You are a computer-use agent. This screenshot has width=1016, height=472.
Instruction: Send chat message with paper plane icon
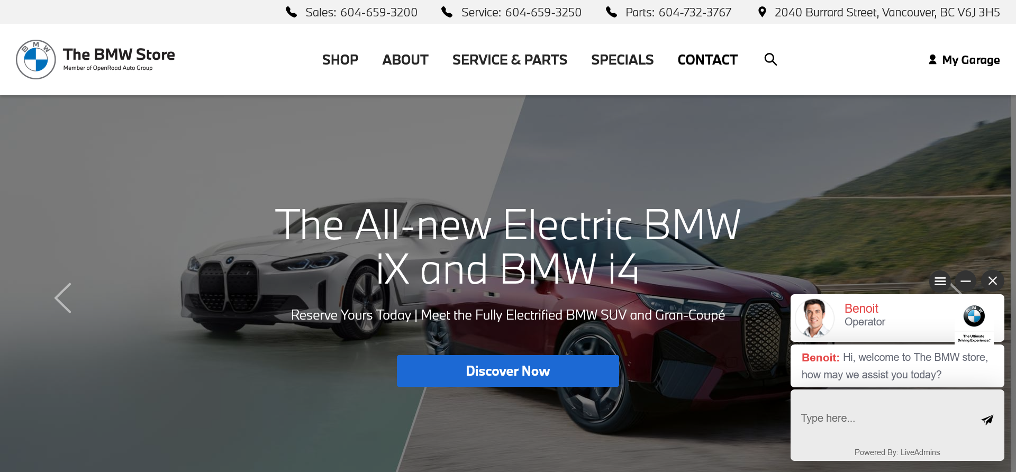click(987, 420)
